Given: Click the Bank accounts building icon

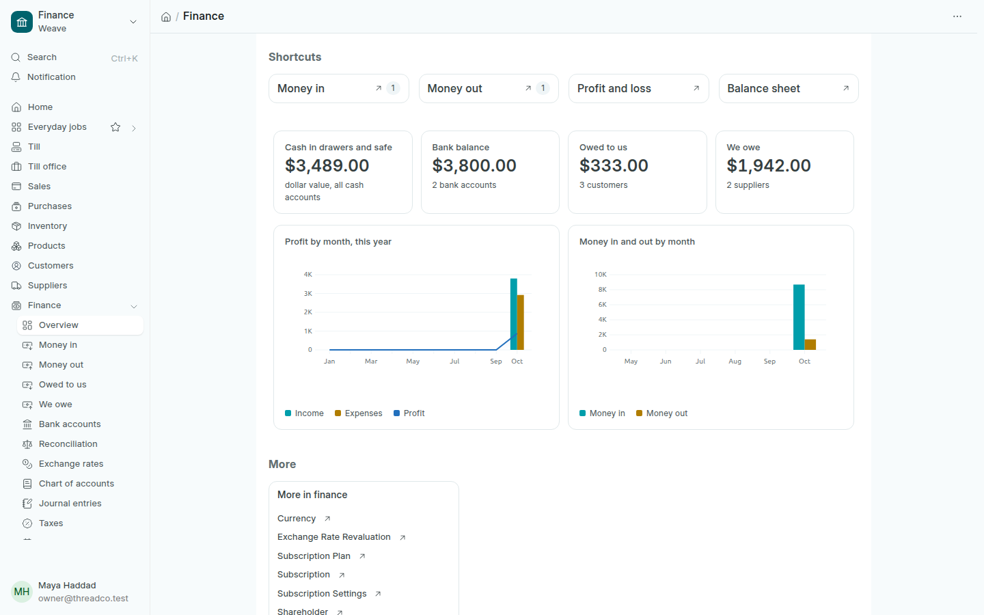Looking at the screenshot, I should click(x=27, y=424).
